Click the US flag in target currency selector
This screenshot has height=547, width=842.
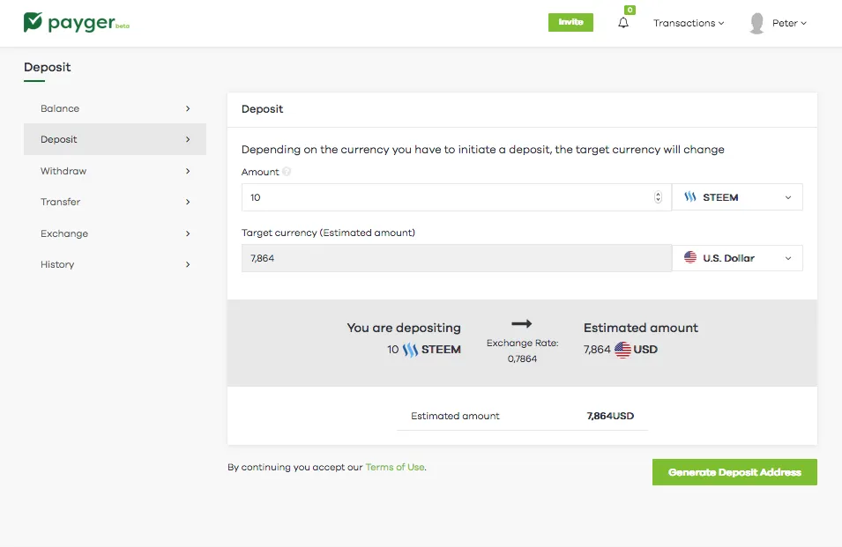690,257
